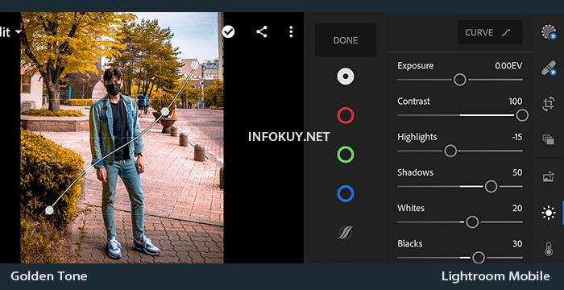Click the DONE button
564x290 pixels.
point(346,40)
